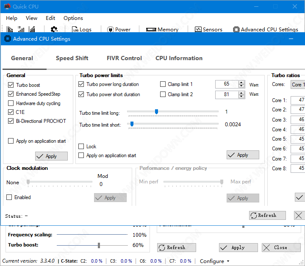Decrease the 81 Watt value with down arrow
The width and height of the screenshot is (305, 266).
[241, 97]
